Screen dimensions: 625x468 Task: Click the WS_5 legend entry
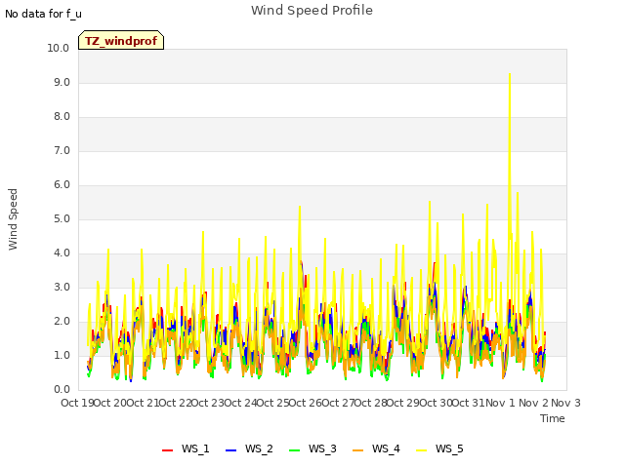[439, 448]
